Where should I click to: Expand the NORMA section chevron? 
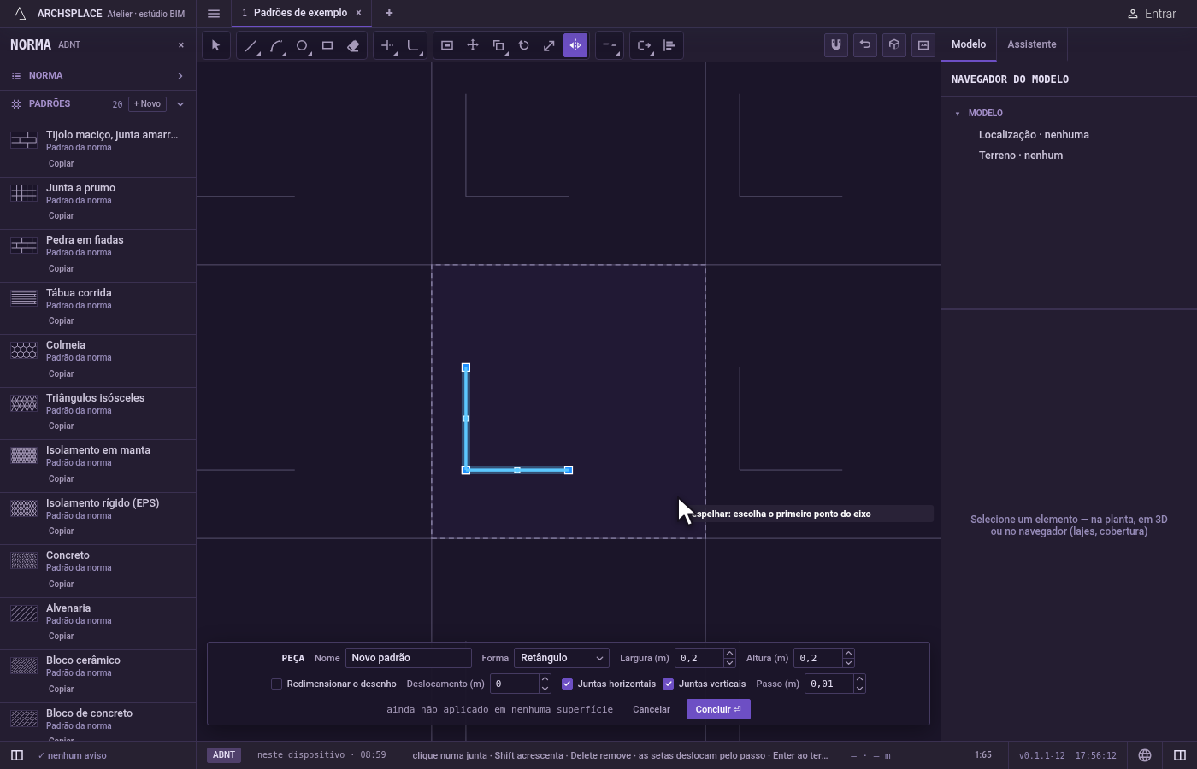point(180,76)
